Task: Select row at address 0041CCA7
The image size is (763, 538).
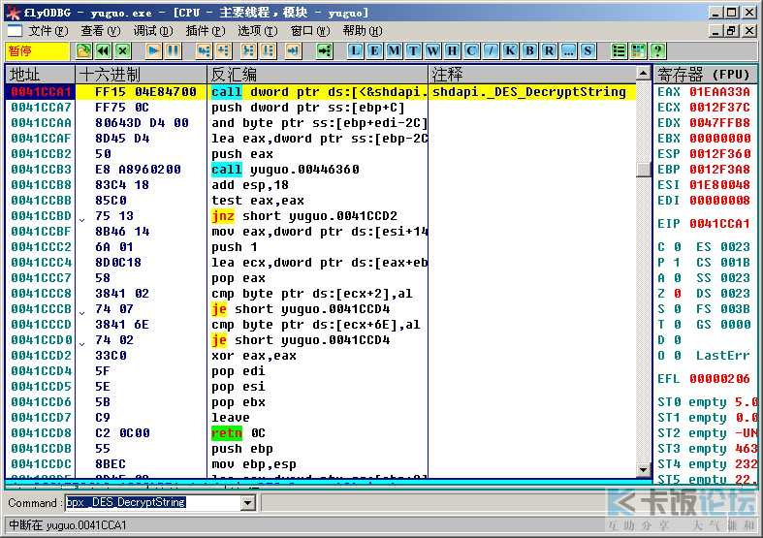Action: pyautogui.click(x=320, y=107)
